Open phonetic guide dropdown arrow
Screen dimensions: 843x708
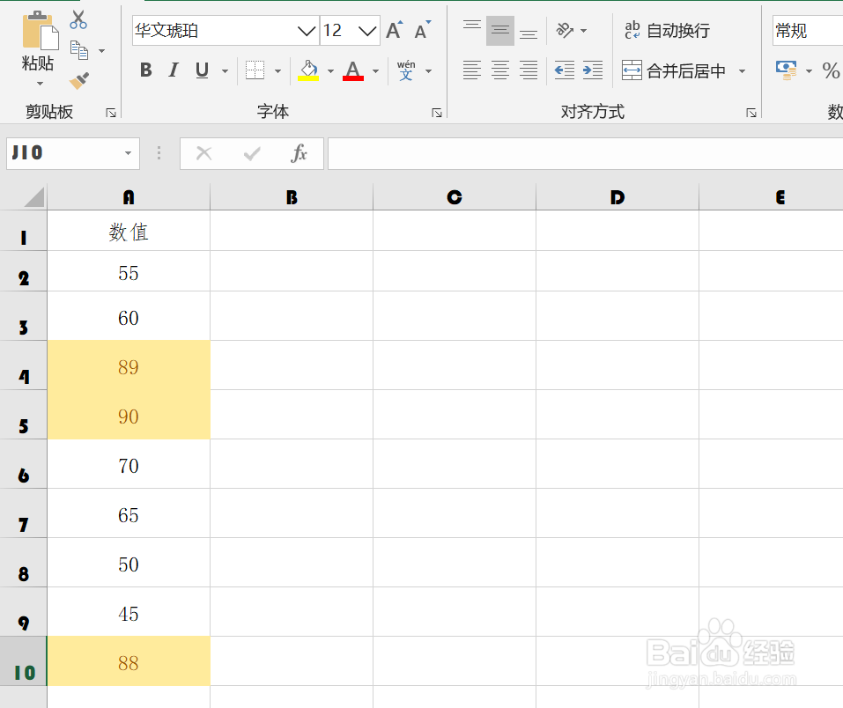coord(428,71)
